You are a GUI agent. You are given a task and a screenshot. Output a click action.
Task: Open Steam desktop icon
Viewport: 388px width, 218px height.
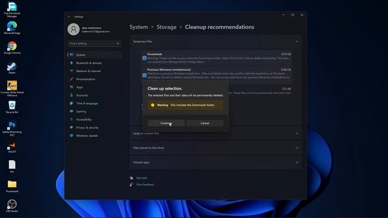click(x=12, y=67)
